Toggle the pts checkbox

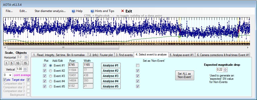coord(5,80)
